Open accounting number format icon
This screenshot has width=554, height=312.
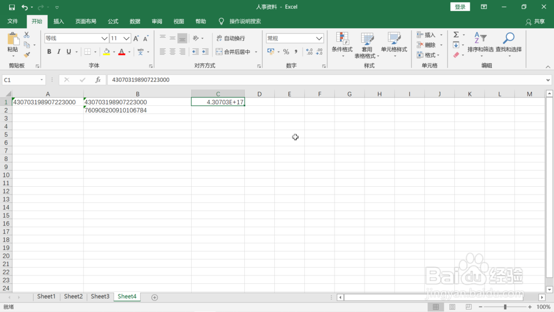coord(271,52)
